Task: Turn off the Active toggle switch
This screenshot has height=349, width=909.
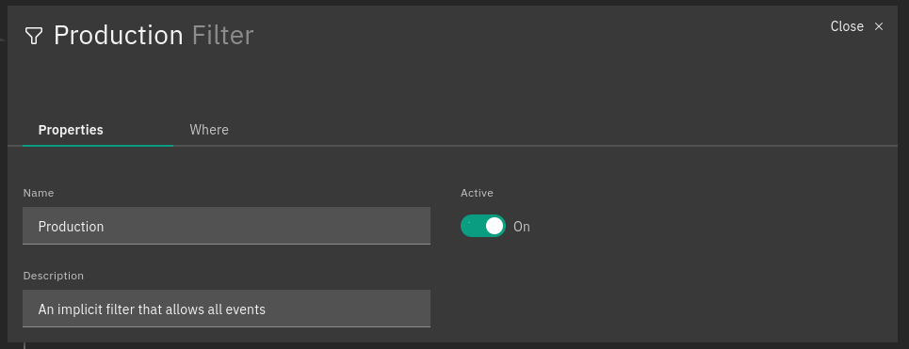Action: pyautogui.click(x=483, y=227)
